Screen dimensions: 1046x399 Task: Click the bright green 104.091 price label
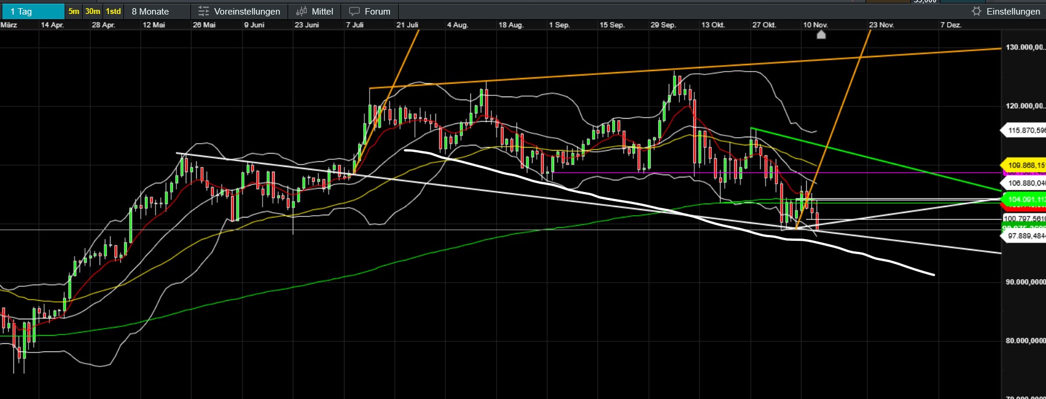click(x=1024, y=199)
